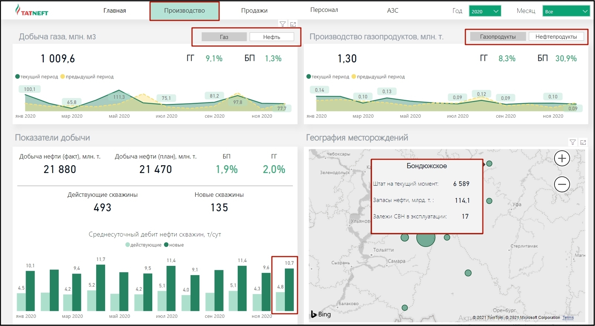
Task: Click gas products value 1,30
Action: click(347, 59)
